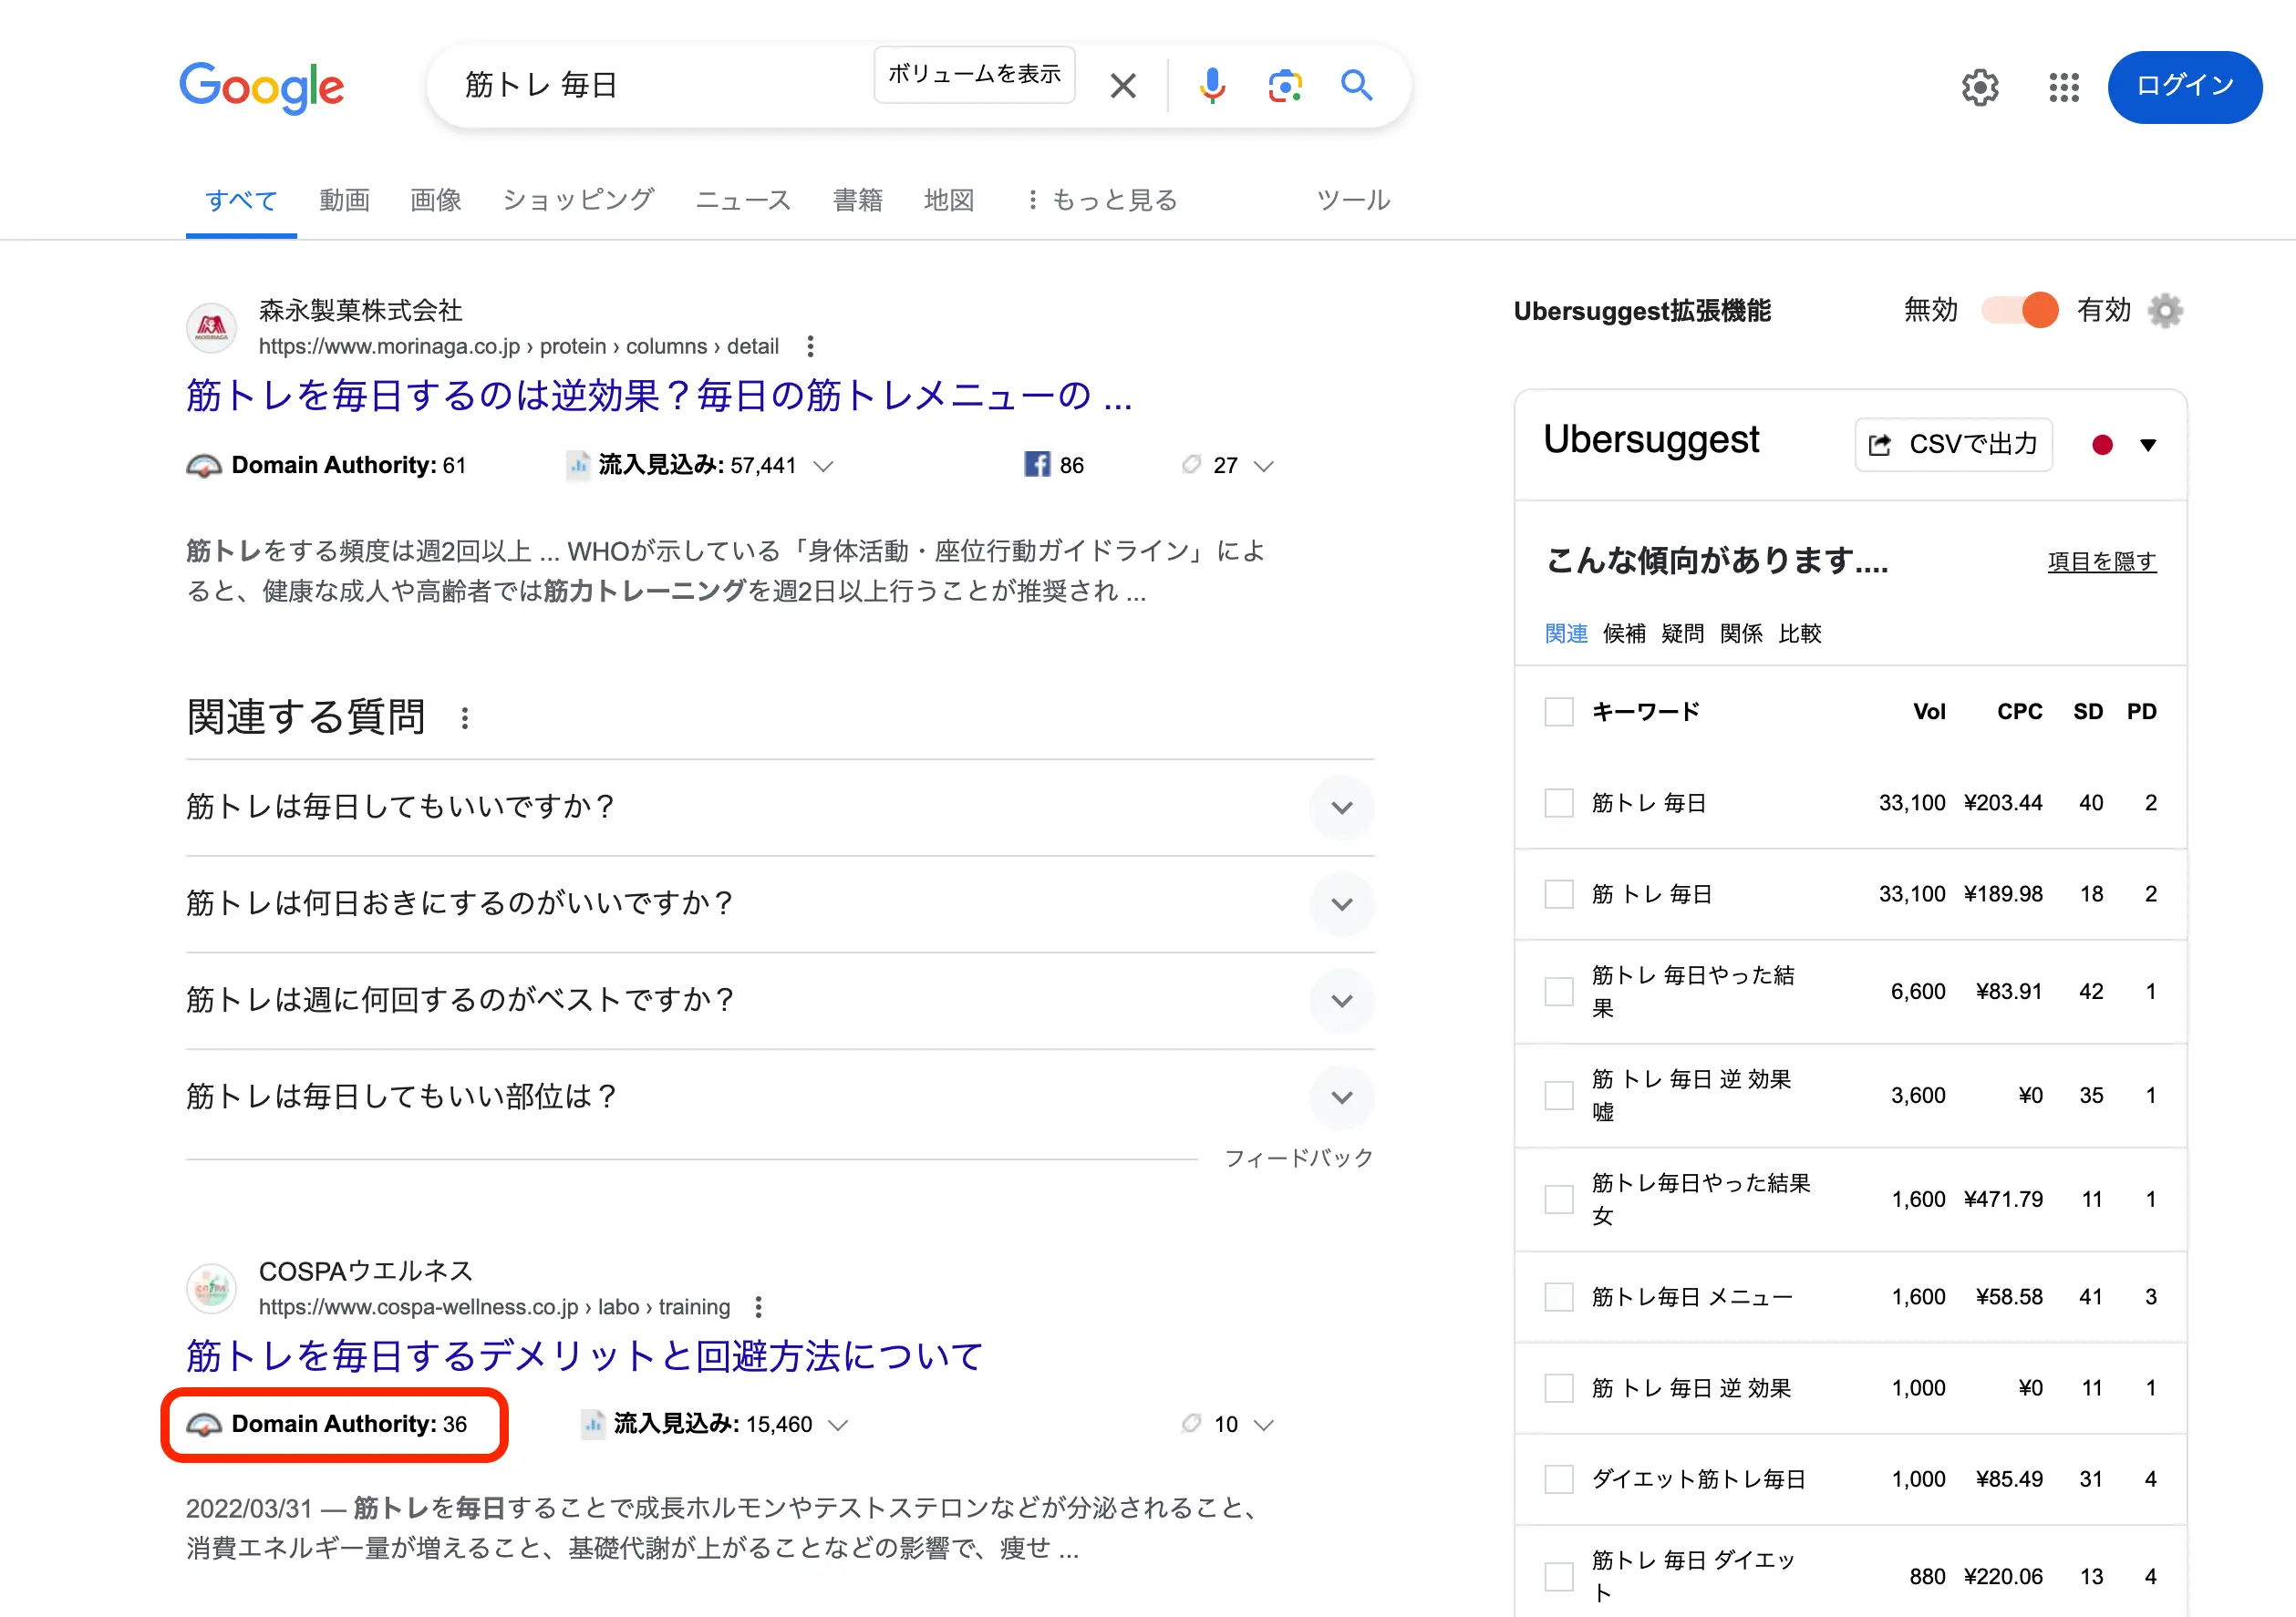
Task: Click the ボリュームを表示 button
Action: tap(974, 74)
